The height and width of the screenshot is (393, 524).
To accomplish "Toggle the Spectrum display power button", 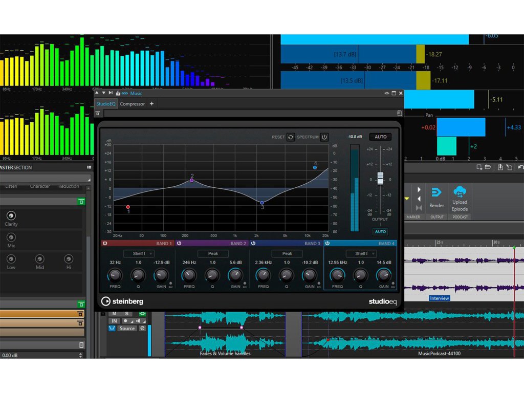I will 324,137.
